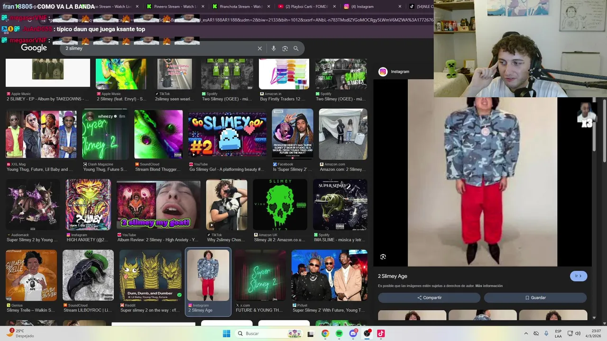The height and width of the screenshot is (341, 607).
Task: Open Discord from the taskbar
Action: (x=353, y=333)
